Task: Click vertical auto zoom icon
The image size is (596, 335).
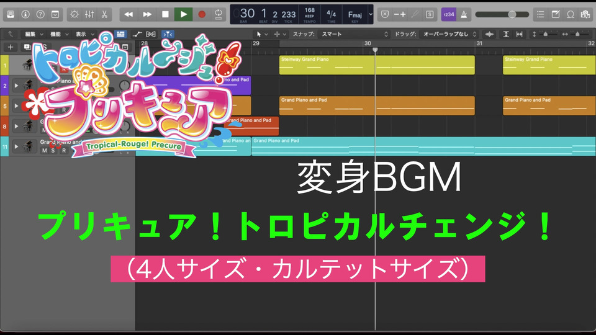Action: click(x=506, y=34)
